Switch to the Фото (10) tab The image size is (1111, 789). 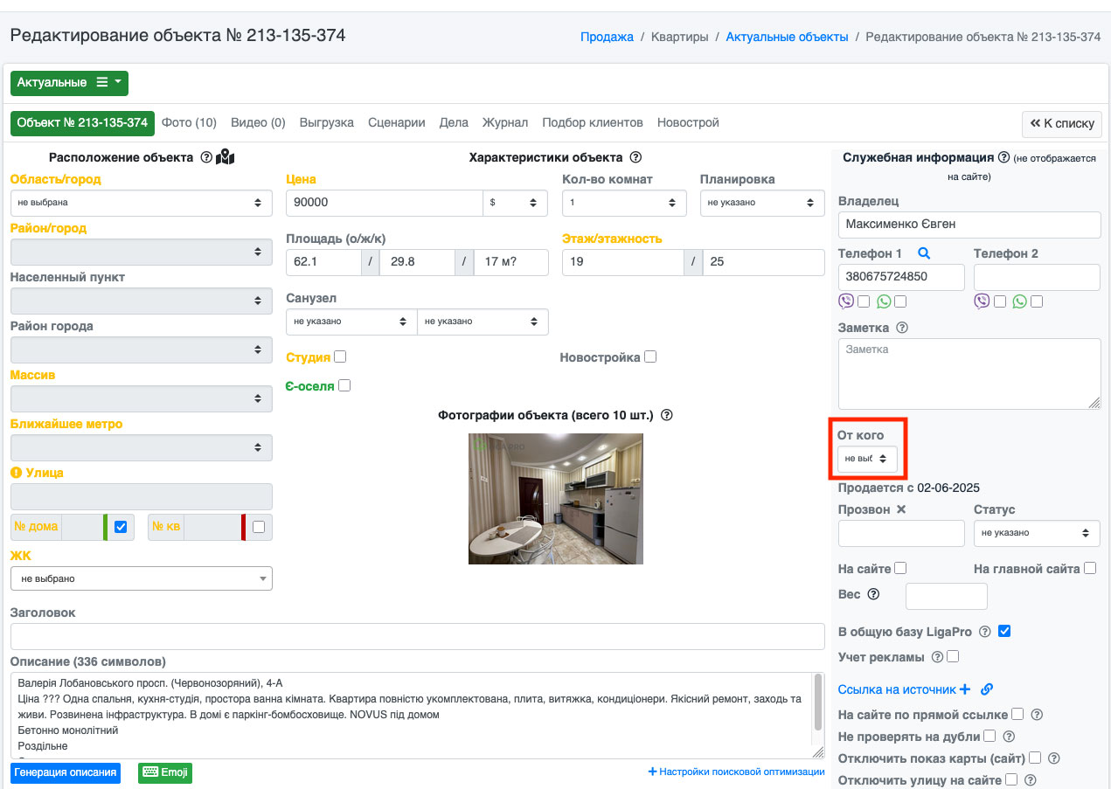(x=189, y=122)
